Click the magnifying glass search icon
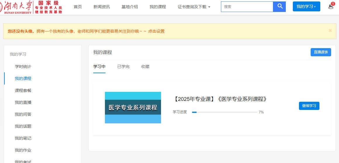This screenshot has height=163, width=339. point(279,6)
